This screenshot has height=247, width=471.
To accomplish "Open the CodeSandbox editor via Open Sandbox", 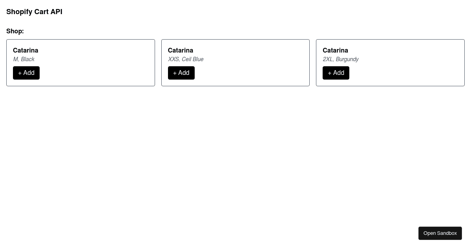I will tap(440, 233).
